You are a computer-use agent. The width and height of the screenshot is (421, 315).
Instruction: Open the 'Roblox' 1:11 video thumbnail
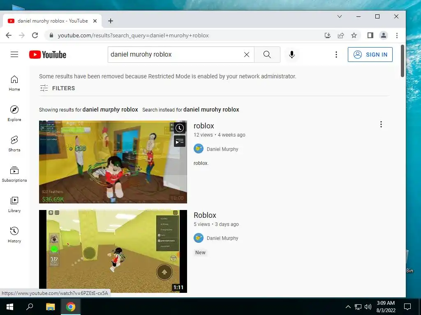coord(113,251)
